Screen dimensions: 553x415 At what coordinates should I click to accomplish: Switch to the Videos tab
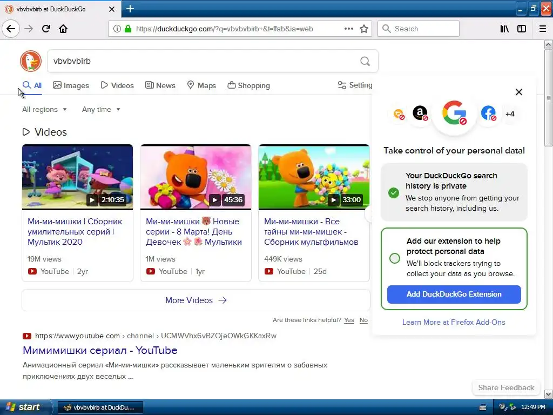point(117,85)
